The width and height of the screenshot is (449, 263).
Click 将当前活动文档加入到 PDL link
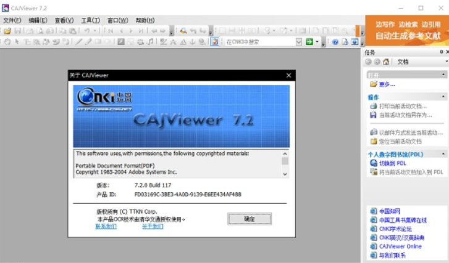pyautogui.click(x=411, y=172)
